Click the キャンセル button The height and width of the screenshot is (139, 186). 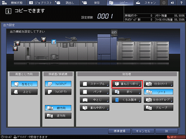(143, 131)
